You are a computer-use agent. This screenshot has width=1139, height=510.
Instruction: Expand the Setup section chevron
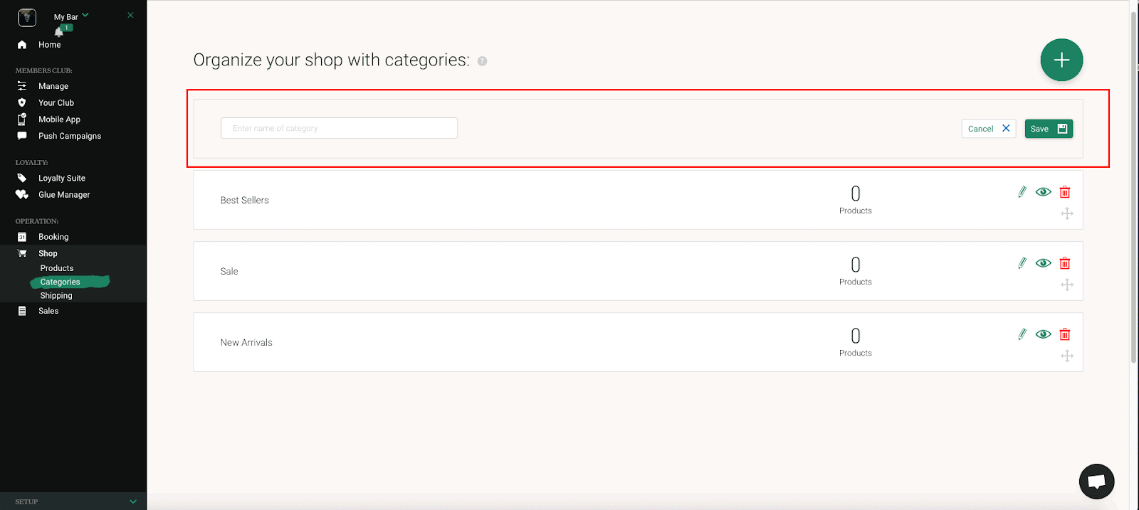[133, 501]
